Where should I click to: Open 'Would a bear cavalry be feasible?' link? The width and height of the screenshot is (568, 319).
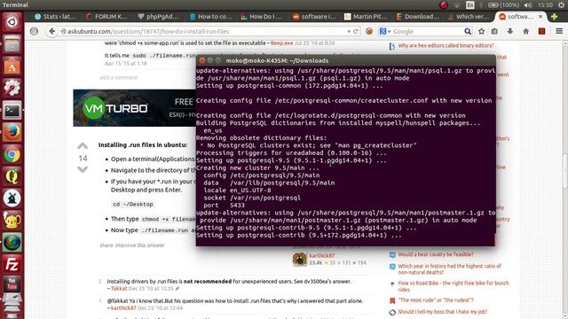436,254
